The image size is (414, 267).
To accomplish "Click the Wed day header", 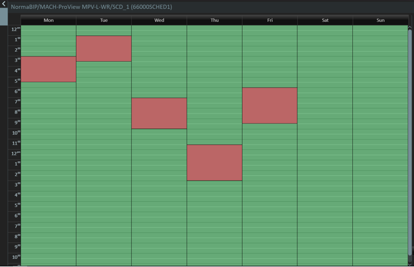I will click(x=159, y=21).
